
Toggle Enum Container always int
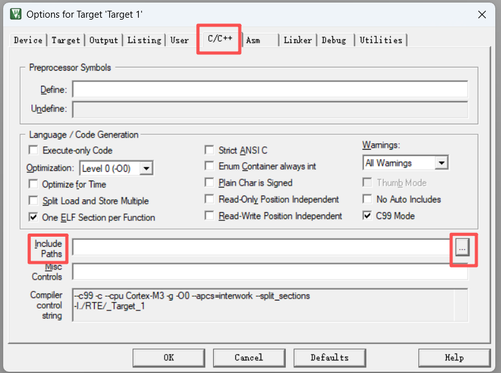pyautogui.click(x=209, y=166)
